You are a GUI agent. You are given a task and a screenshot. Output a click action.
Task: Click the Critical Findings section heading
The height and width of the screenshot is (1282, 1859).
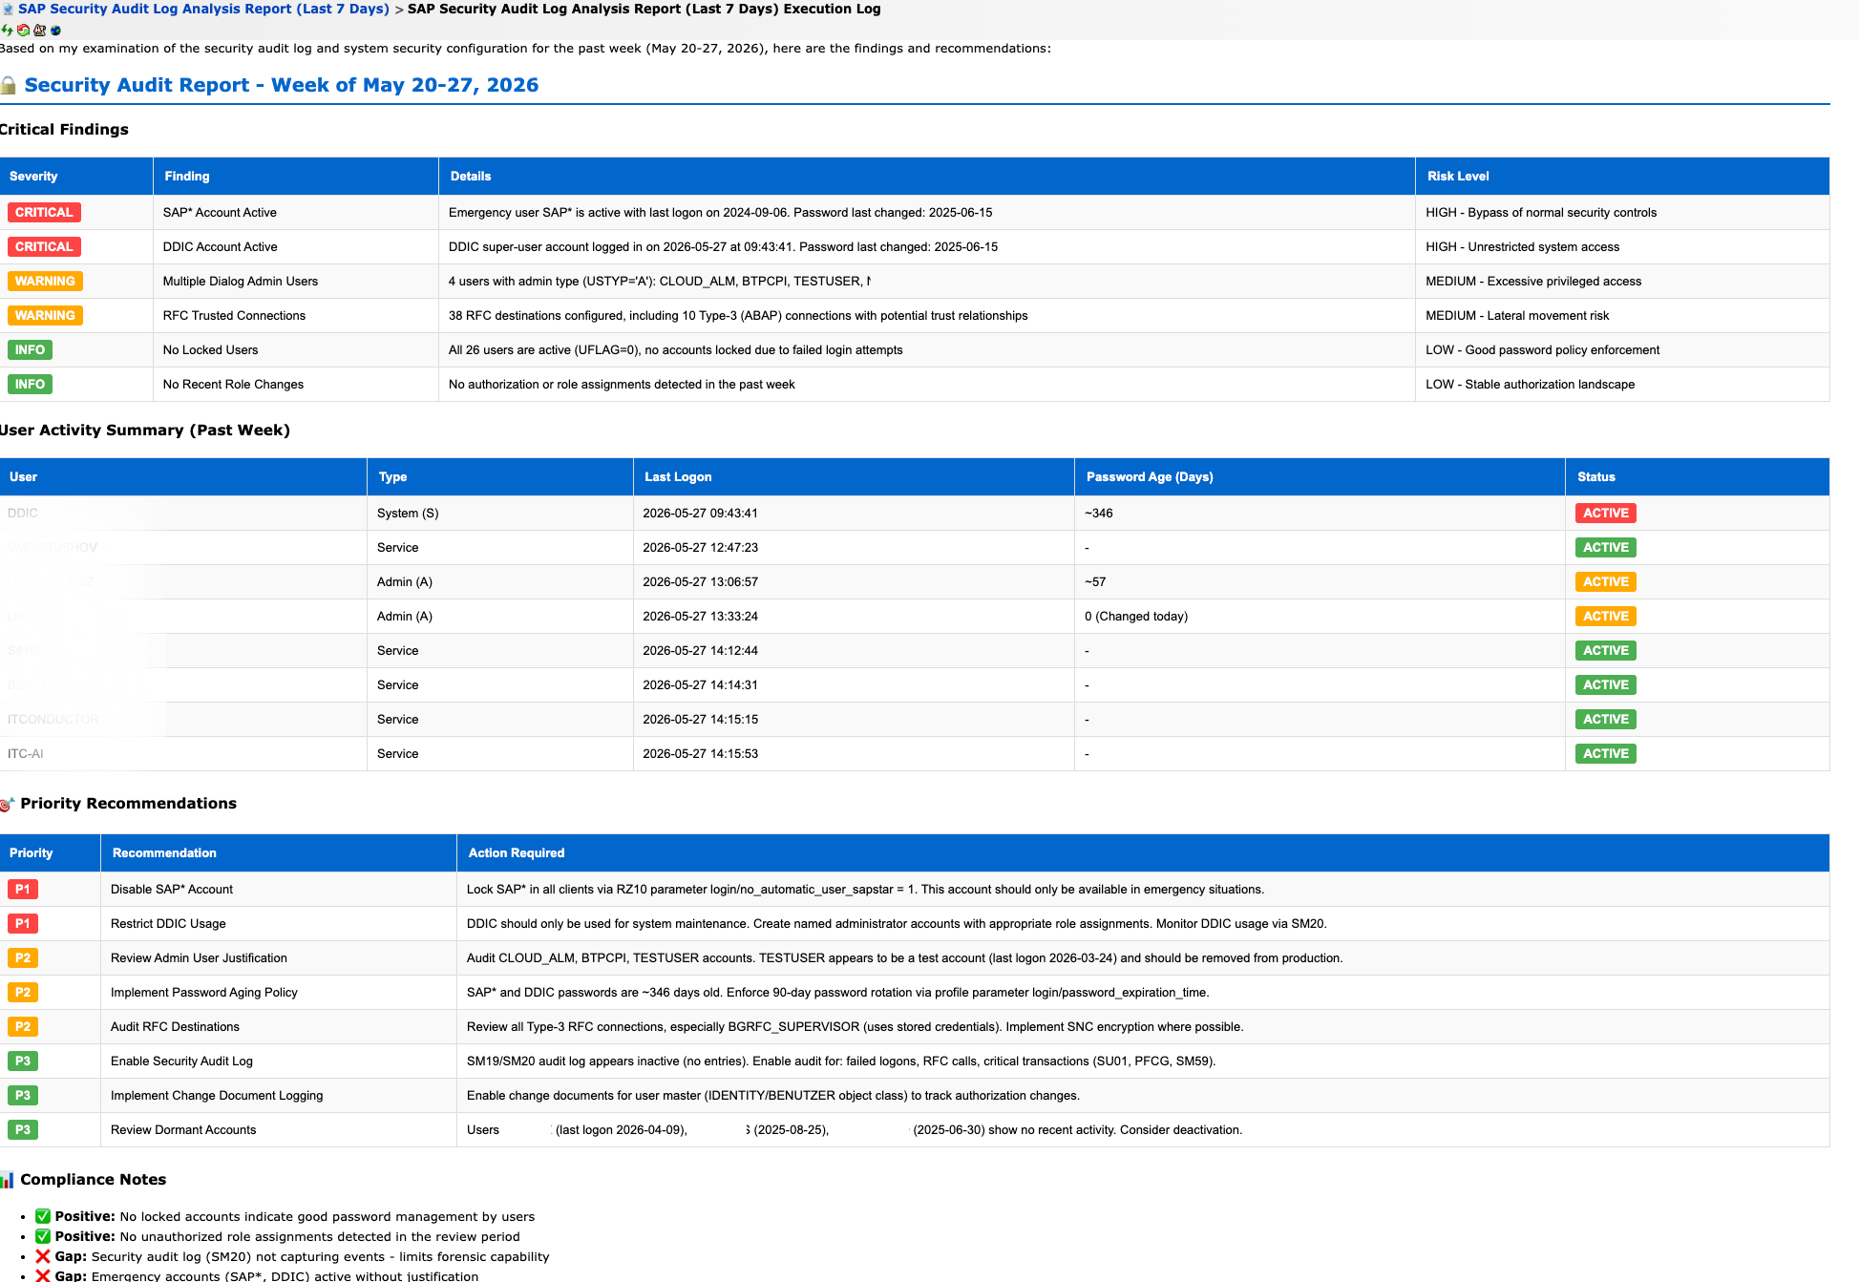coord(64,130)
